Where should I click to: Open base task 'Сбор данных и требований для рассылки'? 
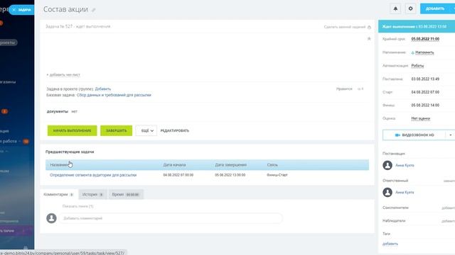coord(114,95)
